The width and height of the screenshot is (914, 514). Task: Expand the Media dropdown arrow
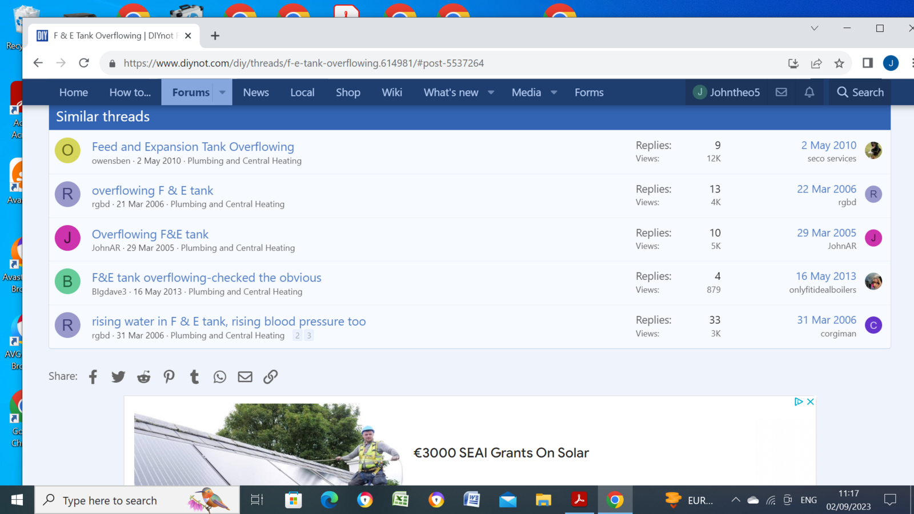pos(554,93)
